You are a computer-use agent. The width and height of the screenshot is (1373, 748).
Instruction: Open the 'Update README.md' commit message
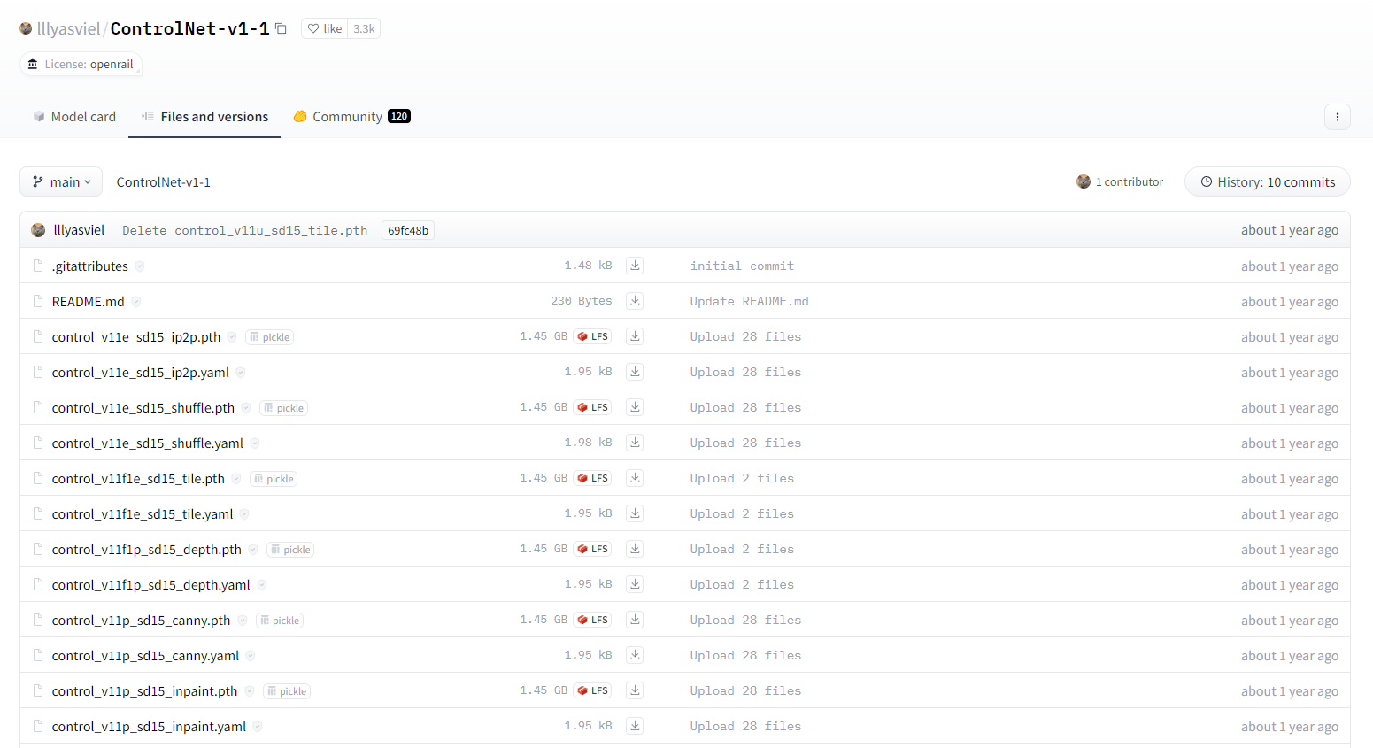(x=749, y=301)
